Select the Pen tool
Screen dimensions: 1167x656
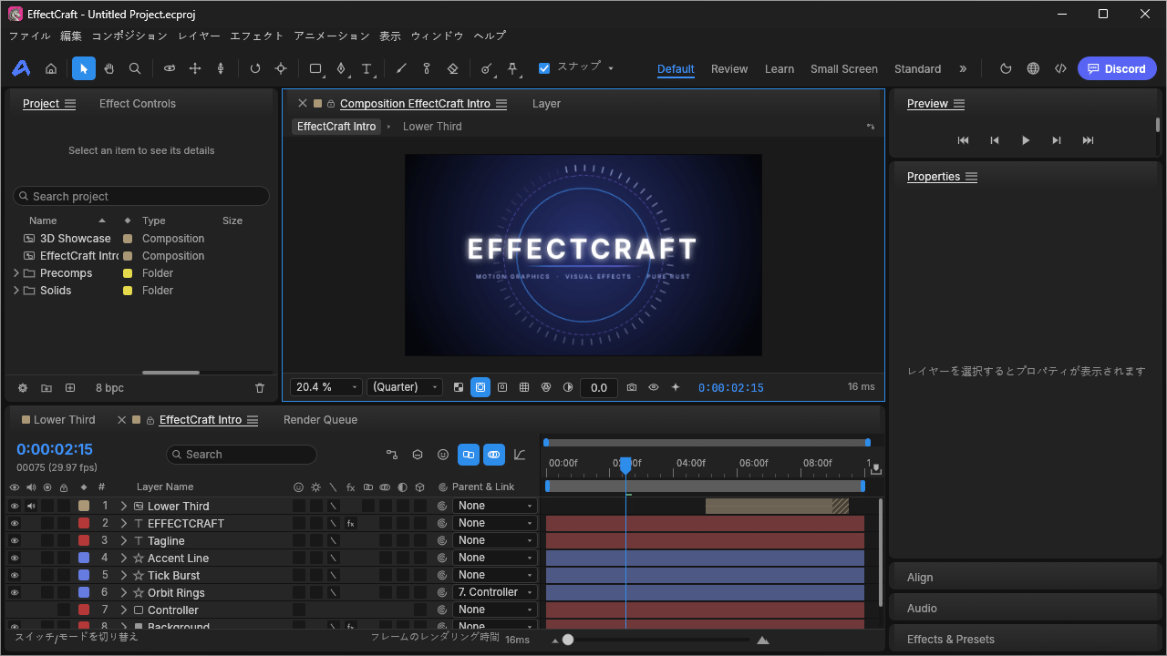341,68
